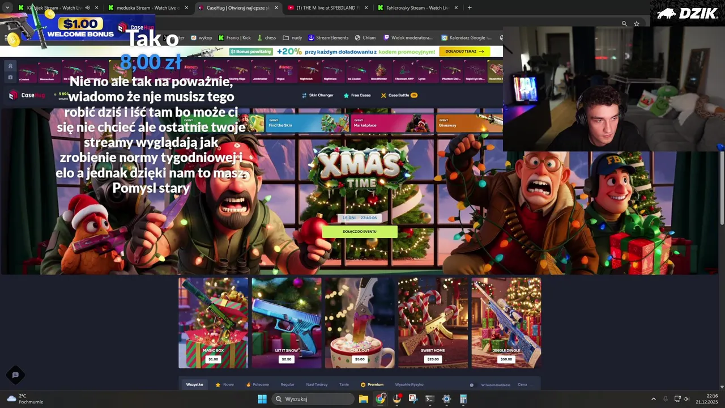
Task: Open the JINGLE DINGLE $50.00 case
Action: pyautogui.click(x=506, y=323)
